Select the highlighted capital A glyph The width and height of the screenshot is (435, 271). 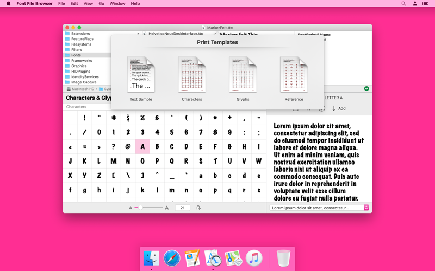(142, 146)
